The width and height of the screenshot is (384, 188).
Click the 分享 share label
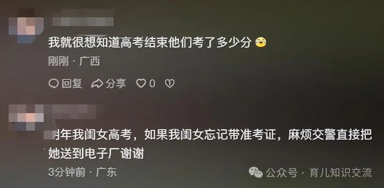(x=116, y=83)
